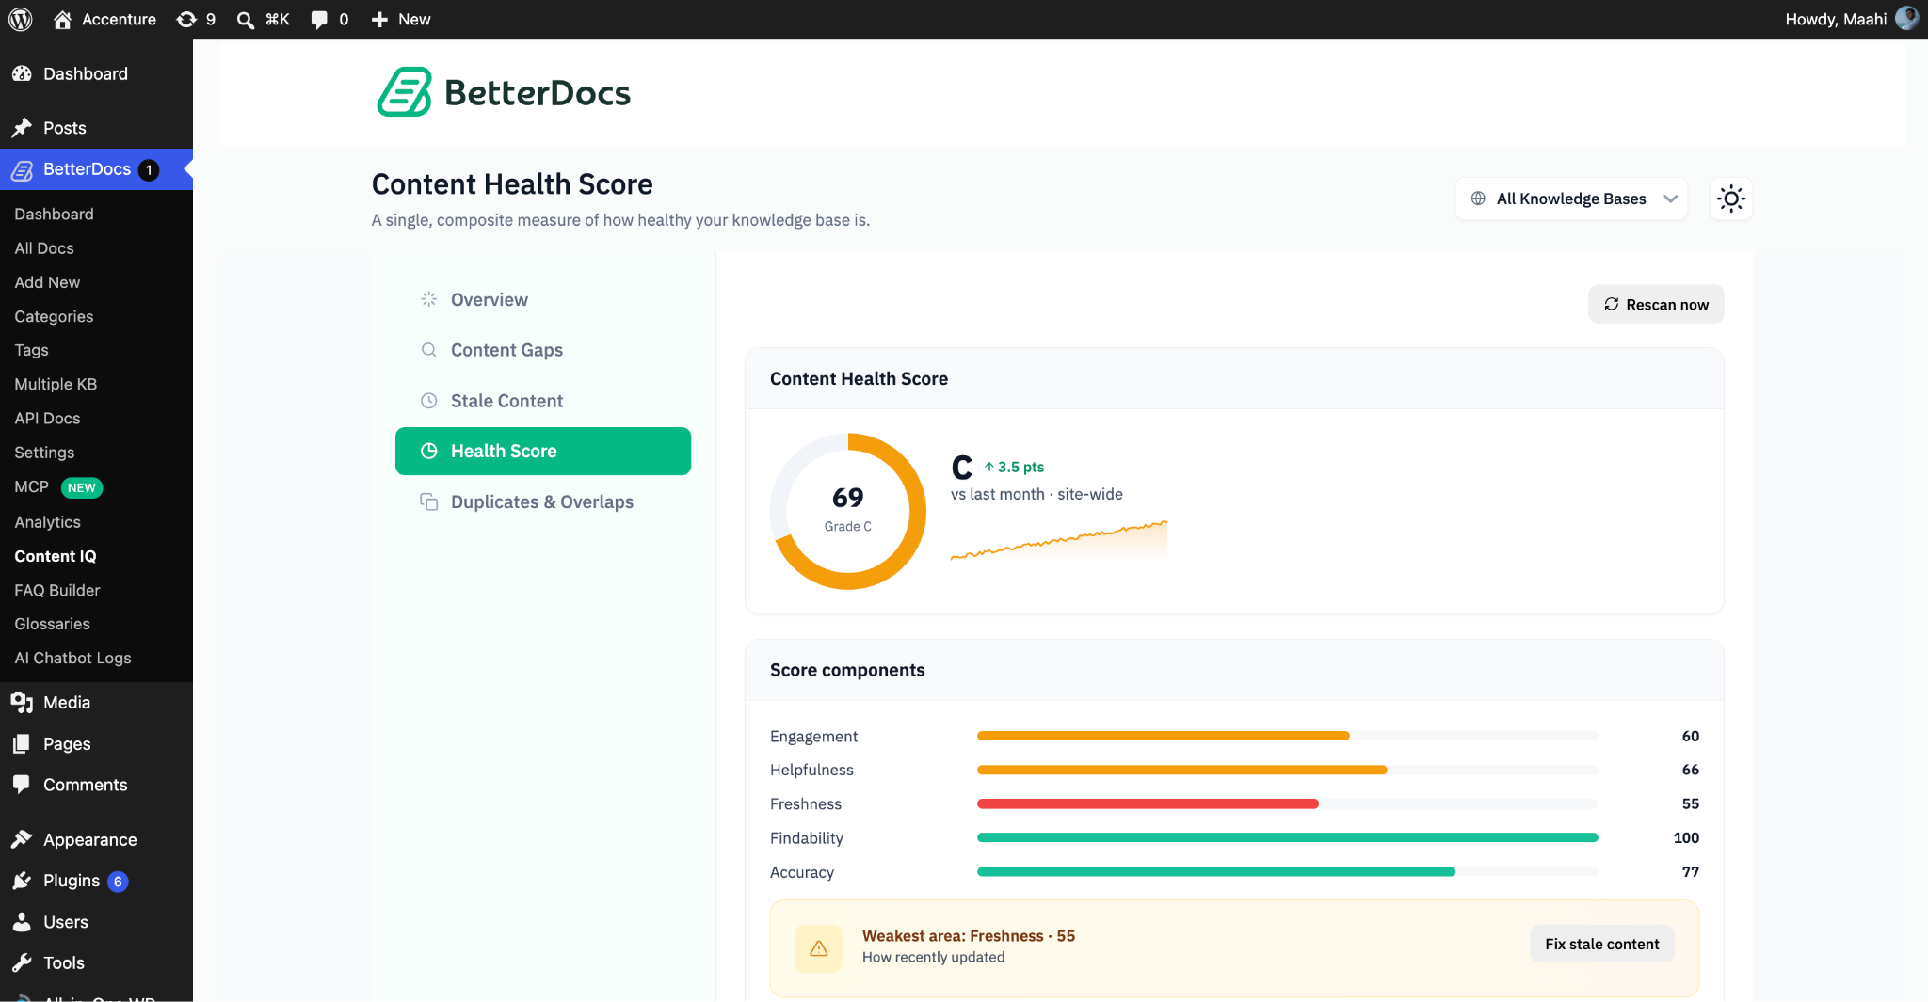This screenshot has height=1002, width=1928.
Task: Click the 'Weakest area: Freshness · 55' text
Action: pyautogui.click(x=968, y=936)
